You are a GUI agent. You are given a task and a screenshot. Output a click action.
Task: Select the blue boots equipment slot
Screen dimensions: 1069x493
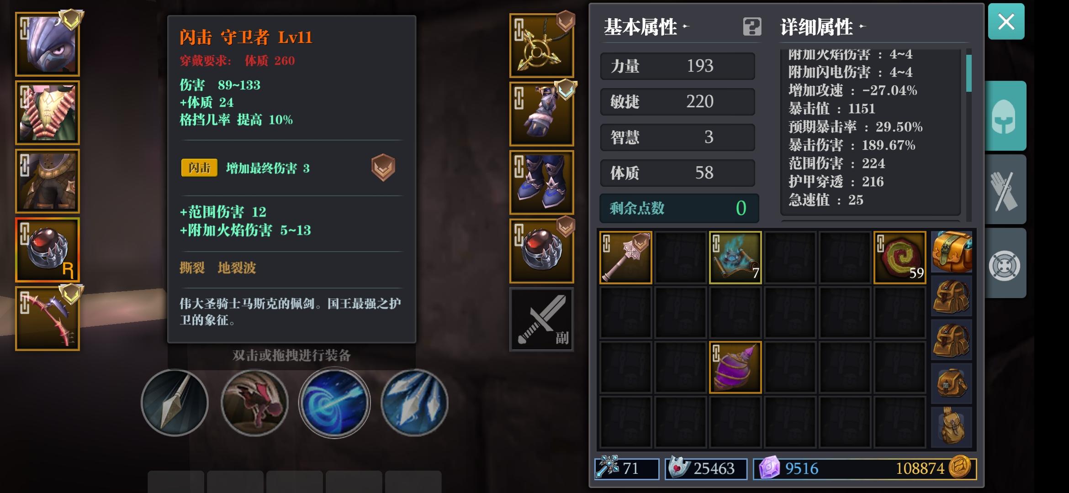[x=542, y=182]
